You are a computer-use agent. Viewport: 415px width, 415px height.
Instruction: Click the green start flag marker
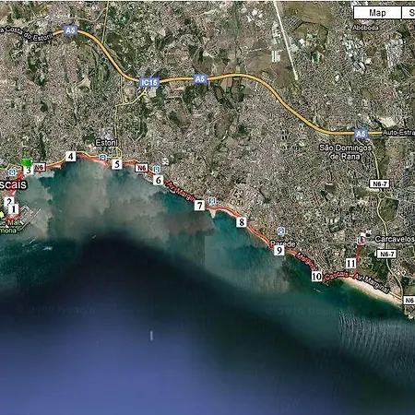27,162
